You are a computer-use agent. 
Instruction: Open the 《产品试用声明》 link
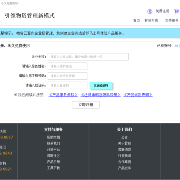138,95
